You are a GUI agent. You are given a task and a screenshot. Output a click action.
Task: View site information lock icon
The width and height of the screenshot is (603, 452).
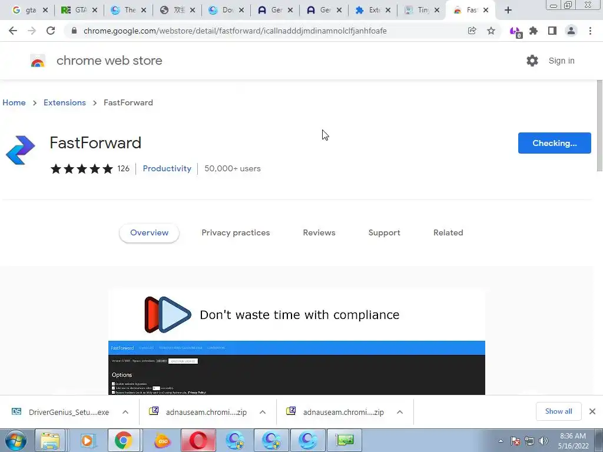coord(74,31)
